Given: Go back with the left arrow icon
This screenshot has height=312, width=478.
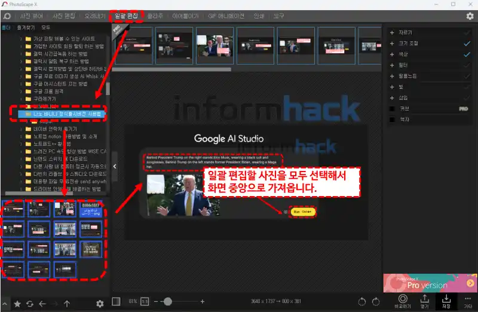Looking at the screenshot, I should click(42, 304).
